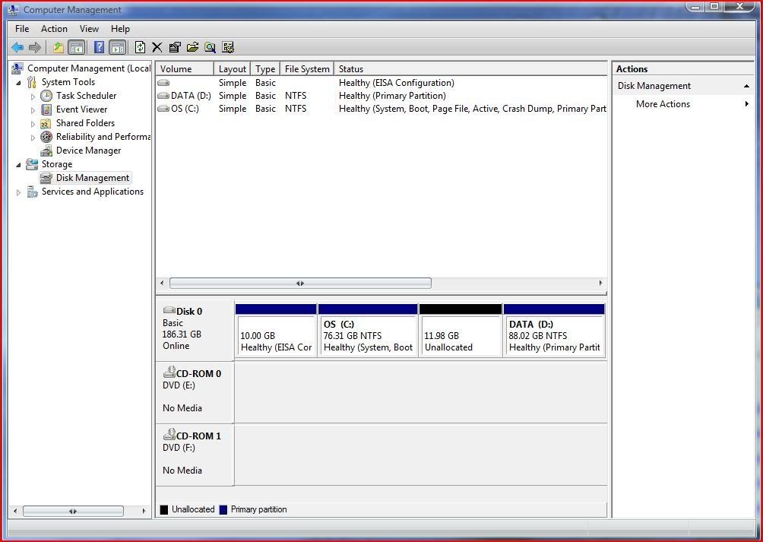
Task: Open the File menu
Action: coord(22,29)
